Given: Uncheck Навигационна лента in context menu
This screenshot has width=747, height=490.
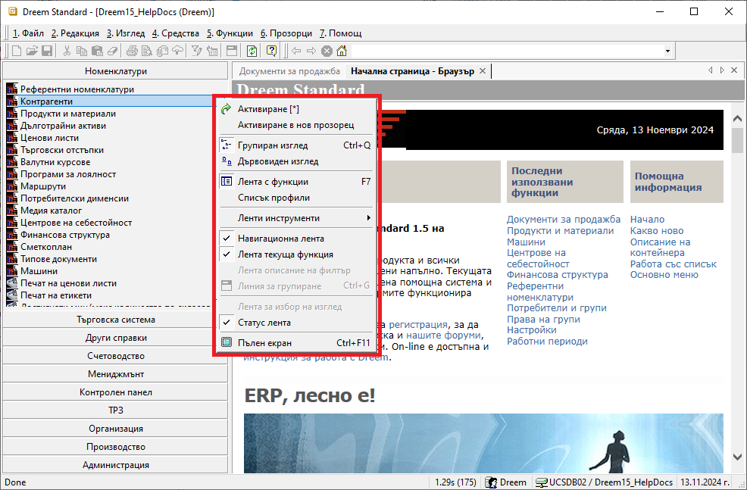Looking at the screenshot, I should [x=280, y=239].
